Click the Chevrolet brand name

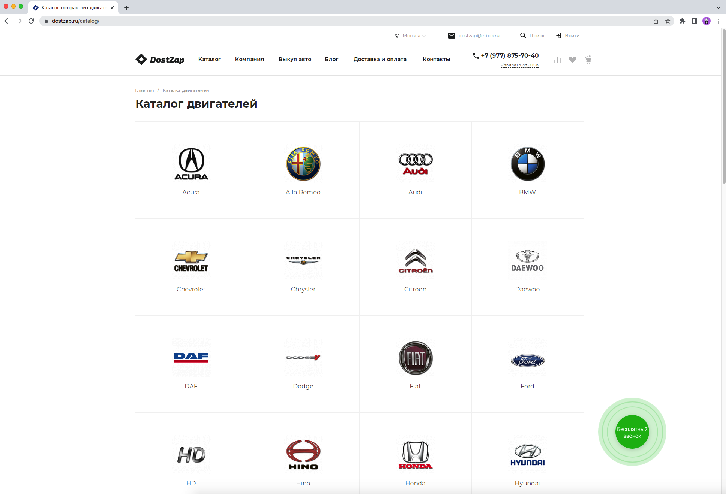pyautogui.click(x=191, y=289)
